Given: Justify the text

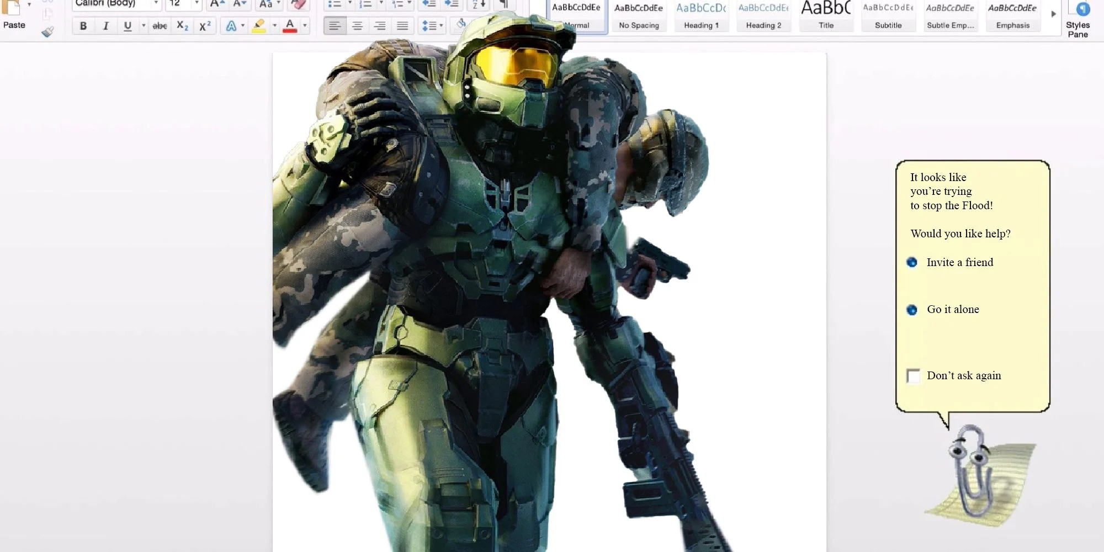Looking at the screenshot, I should pyautogui.click(x=402, y=26).
